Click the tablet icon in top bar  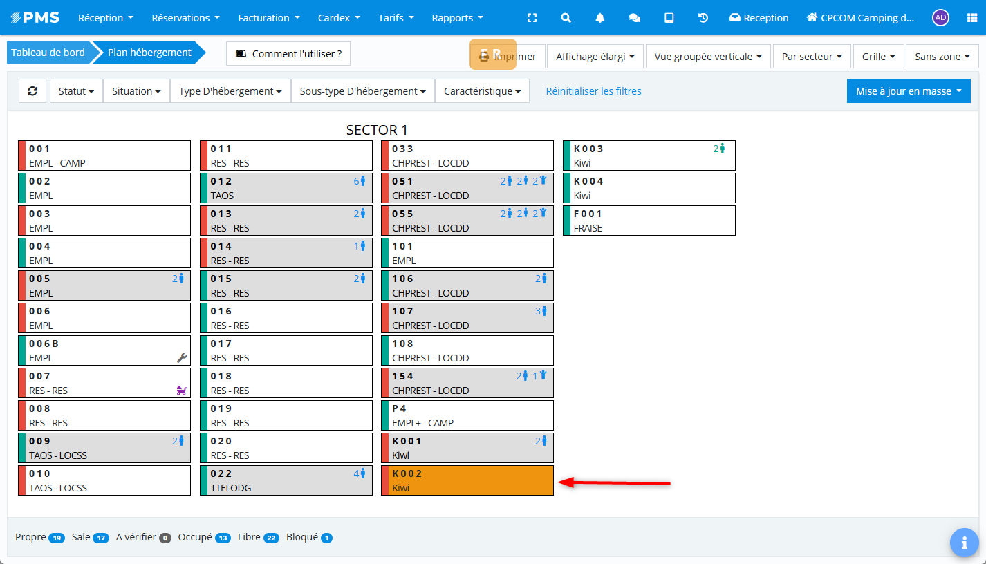coord(669,18)
